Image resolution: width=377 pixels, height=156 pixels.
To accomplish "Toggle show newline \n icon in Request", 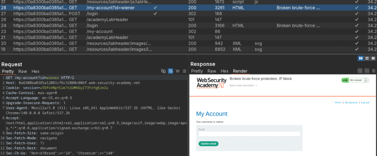I will click(178, 71).
